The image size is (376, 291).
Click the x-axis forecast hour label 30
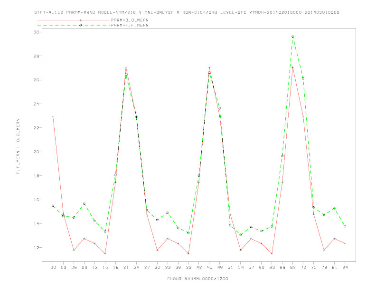click(157, 267)
